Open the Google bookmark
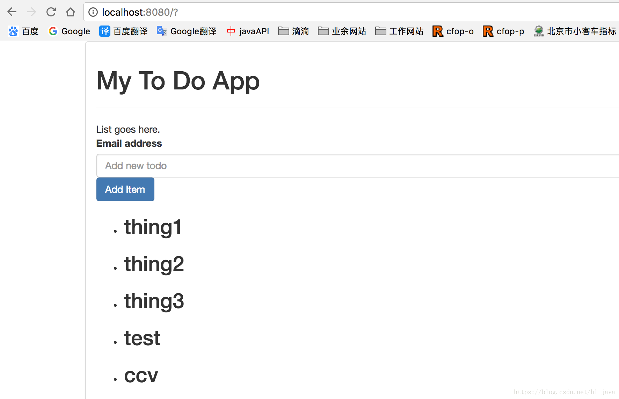The image size is (619, 399). click(x=69, y=31)
